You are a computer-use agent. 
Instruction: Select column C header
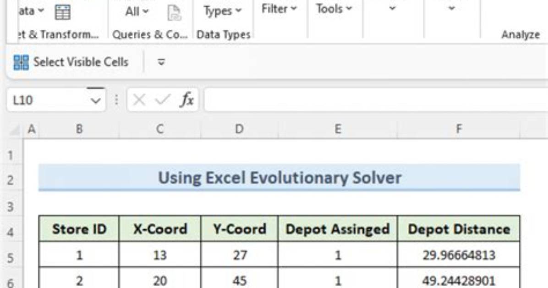(x=160, y=129)
